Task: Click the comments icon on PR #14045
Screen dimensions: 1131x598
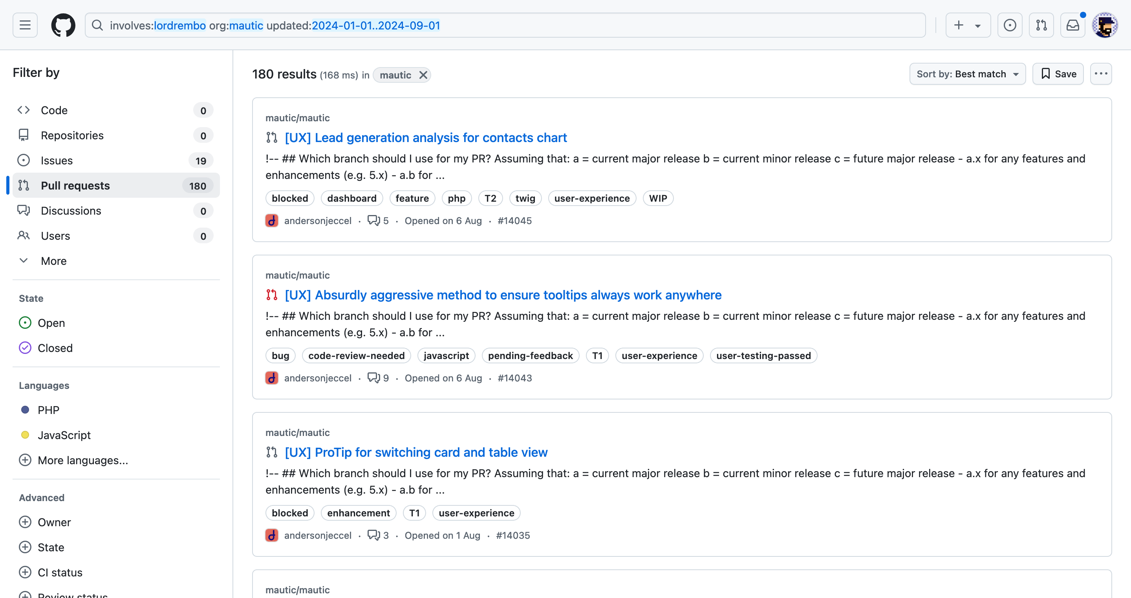Action: point(373,220)
